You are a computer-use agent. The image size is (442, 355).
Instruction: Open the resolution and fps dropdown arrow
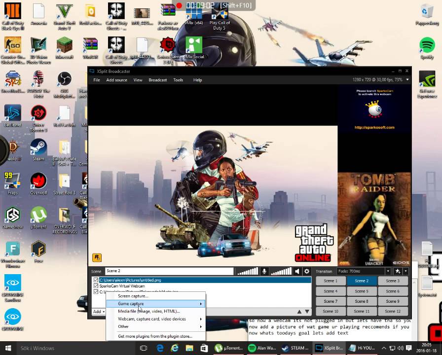(x=407, y=80)
